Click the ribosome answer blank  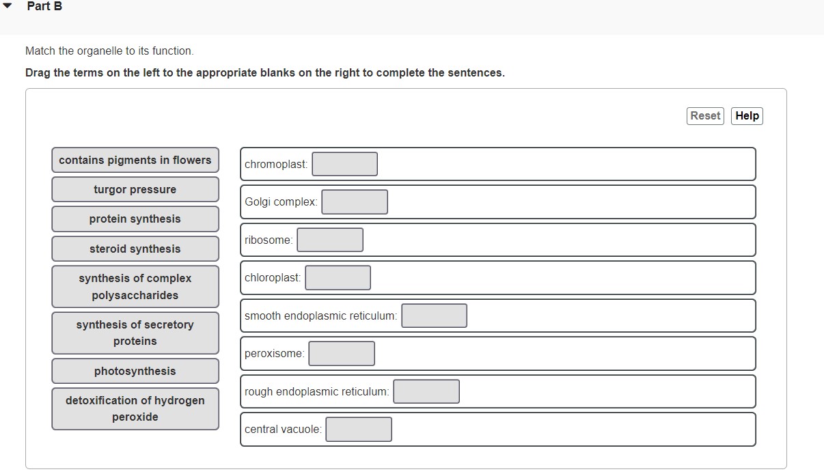coord(330,240)
